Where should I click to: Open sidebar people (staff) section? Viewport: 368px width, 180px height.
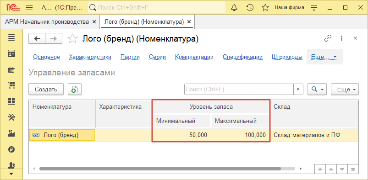[11, 165]
